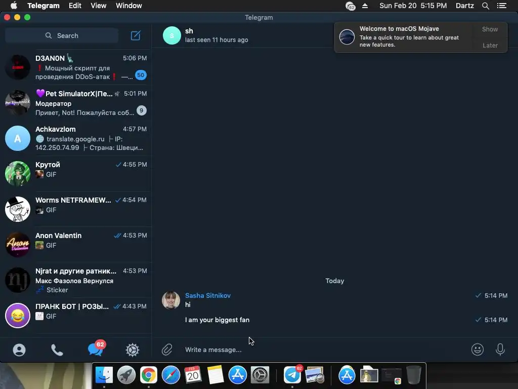Viewport: 518px width, 389px height.
Task: Click the Telegram Dock icon
Action: [x=292, y=375]
